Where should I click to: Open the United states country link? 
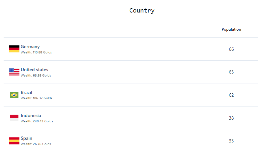pyautogui.click(x=35, y=70)
